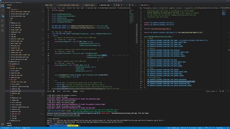The image size is (230, 129).
Task: Open the DEBUG CONSOLE panel tab
Action: coord(66,91)
